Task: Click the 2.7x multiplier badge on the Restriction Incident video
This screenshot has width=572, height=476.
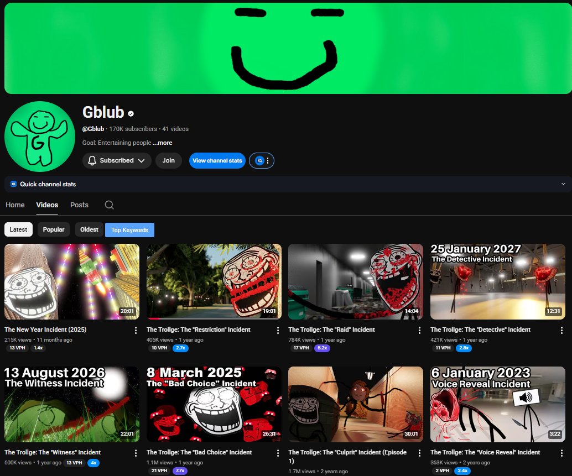Action: (180, 348)
